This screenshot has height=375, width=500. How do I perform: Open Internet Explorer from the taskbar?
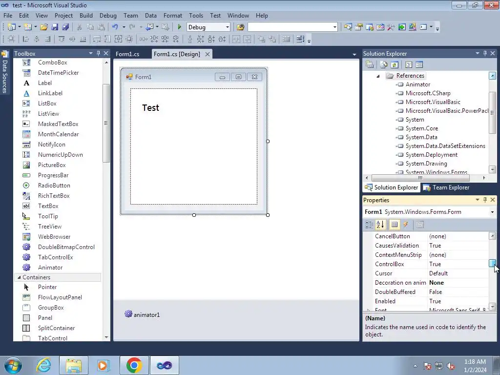(x=43, y=365)
